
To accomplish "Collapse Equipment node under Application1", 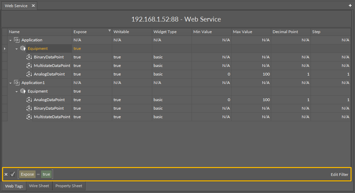I will coord(16,92).
